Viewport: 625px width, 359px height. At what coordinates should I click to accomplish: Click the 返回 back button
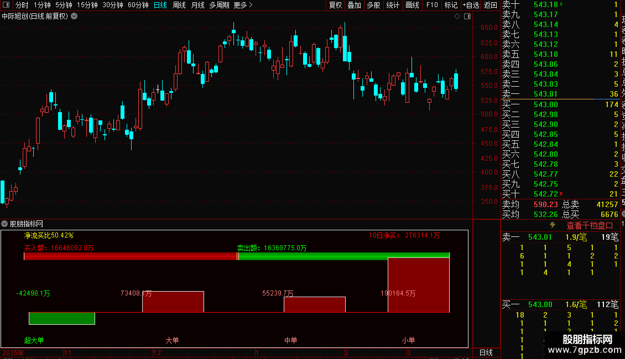(x=490, y=5)
